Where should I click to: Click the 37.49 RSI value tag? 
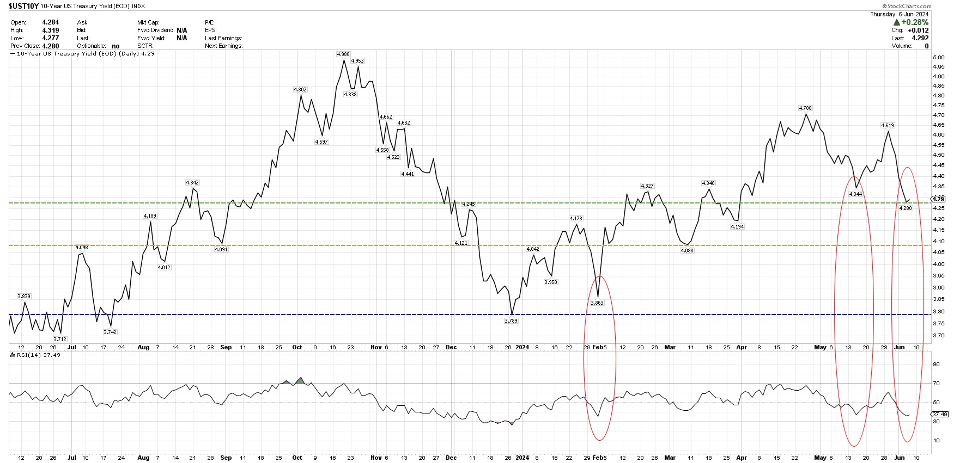click(x=940, y=414)
